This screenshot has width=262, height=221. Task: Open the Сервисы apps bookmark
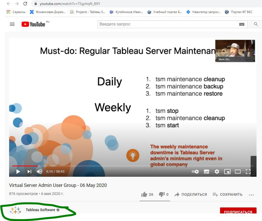16,12
